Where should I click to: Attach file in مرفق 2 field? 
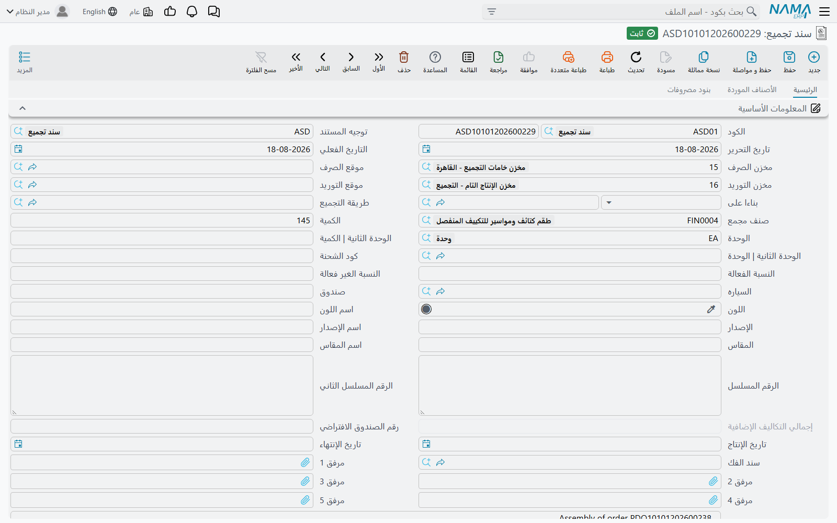point(714,481)
